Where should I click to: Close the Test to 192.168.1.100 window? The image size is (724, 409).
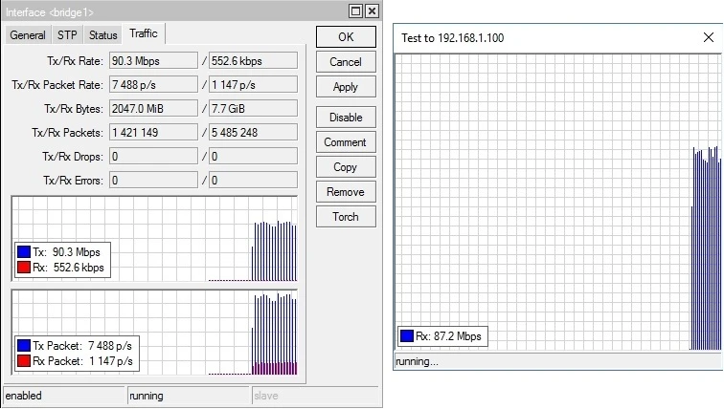[708, 37]
